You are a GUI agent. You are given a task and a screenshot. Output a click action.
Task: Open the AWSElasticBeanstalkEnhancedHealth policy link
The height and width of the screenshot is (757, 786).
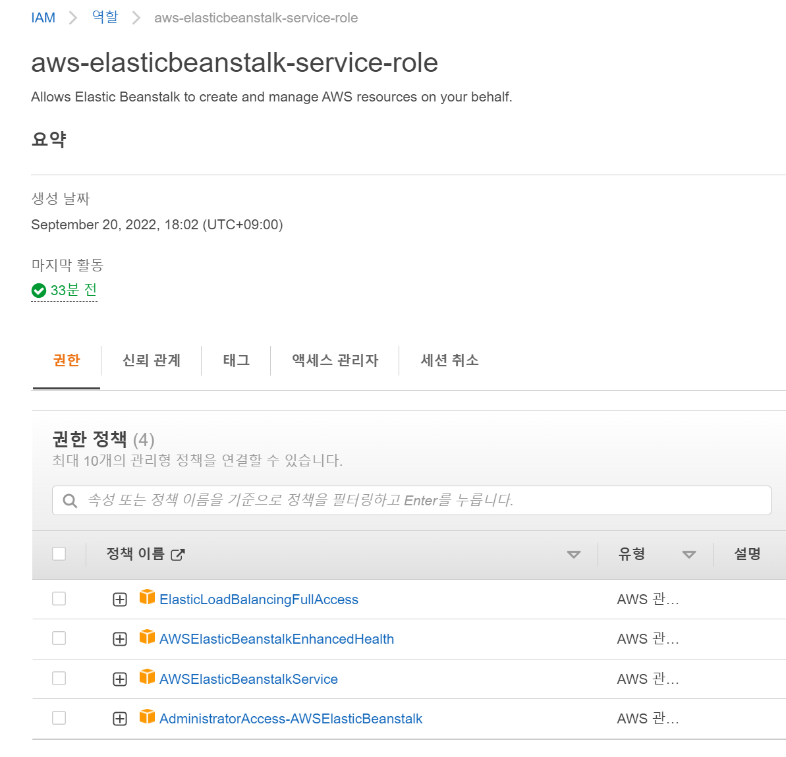(277, 639)
